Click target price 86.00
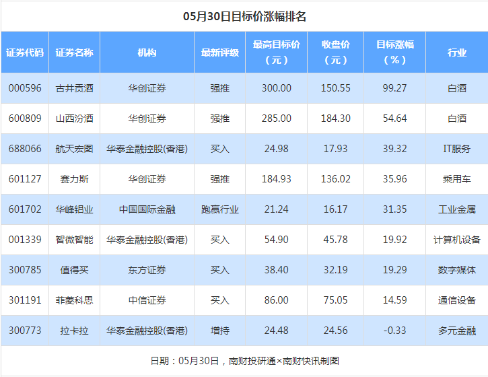Viewport: 488px width, 377px height. [x=277, y=300]
